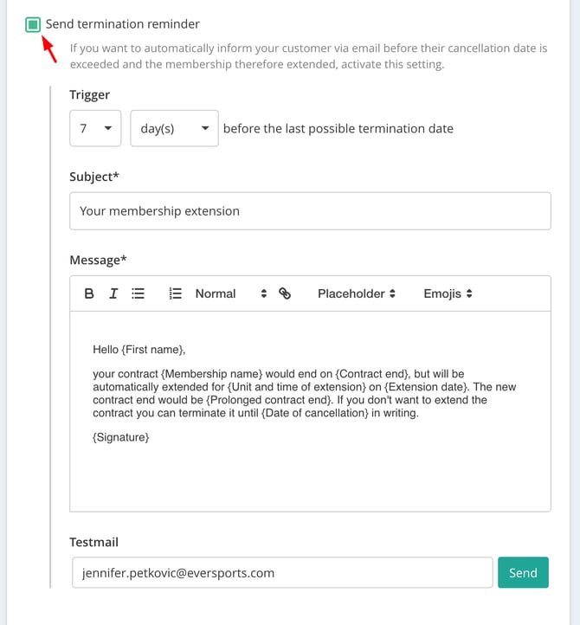
Task: Click the {Signature} placeholder in message
Action: point(121,437)
